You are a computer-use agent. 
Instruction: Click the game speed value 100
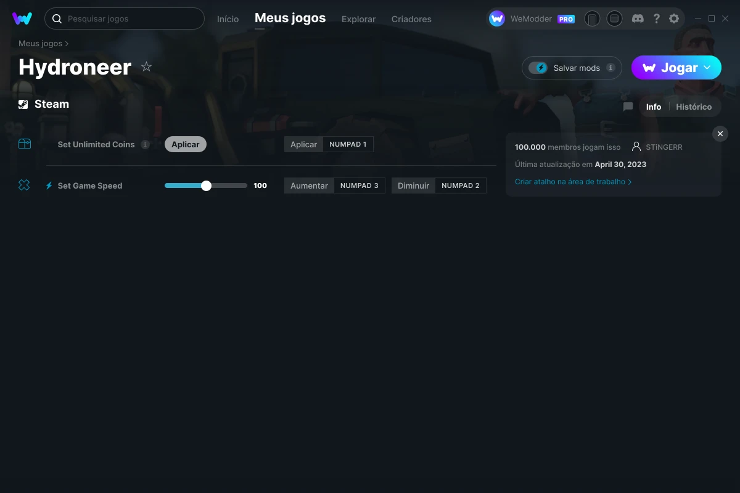pyautogui.click(x=260, y=185)
